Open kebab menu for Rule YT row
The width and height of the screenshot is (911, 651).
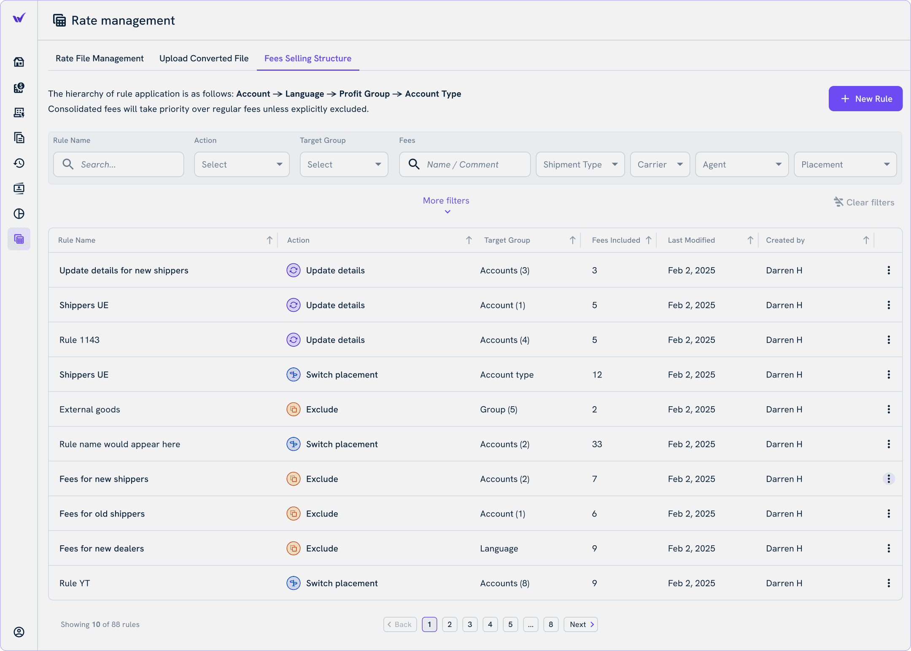click(888, 583)
